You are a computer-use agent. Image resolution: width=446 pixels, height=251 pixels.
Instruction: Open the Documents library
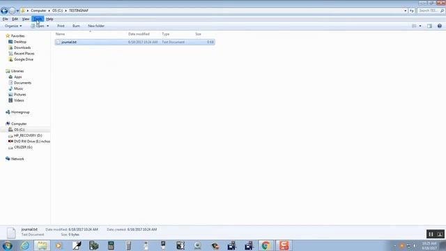[x=20, y=83]
